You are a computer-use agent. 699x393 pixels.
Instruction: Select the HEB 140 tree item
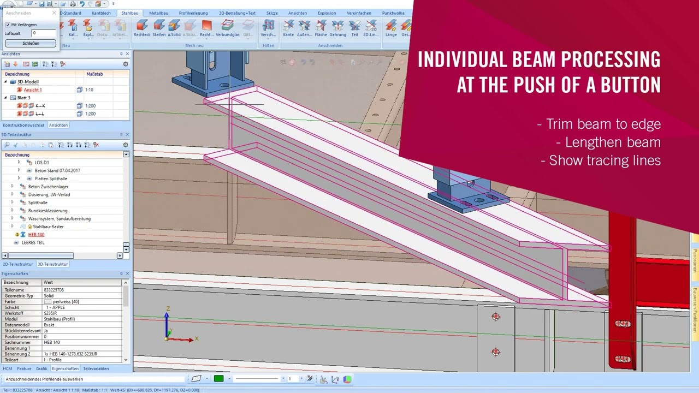point(36,235)
